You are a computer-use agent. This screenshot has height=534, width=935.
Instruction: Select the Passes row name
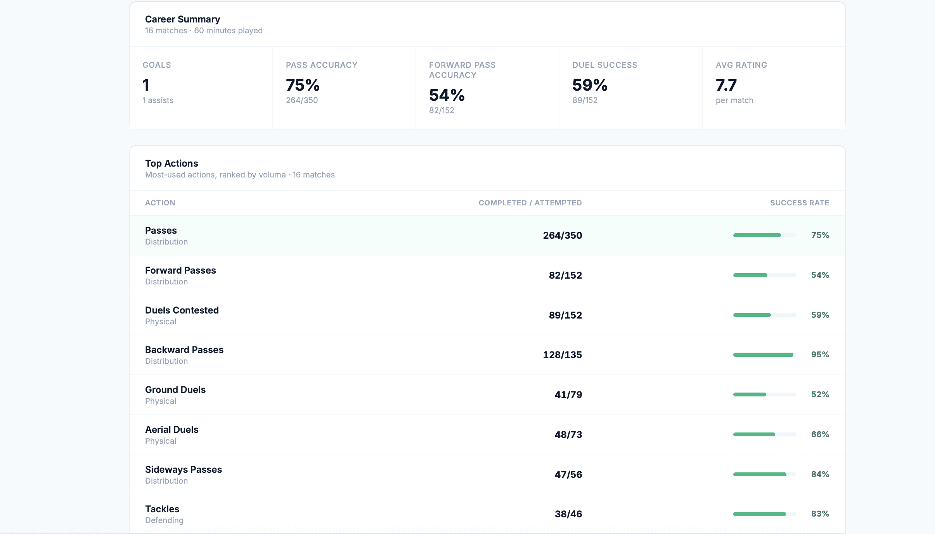click(x=161, y=231)
